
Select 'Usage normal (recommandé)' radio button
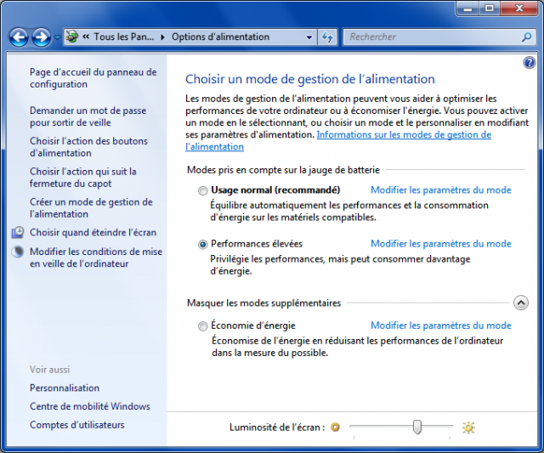tap(203, 190)
